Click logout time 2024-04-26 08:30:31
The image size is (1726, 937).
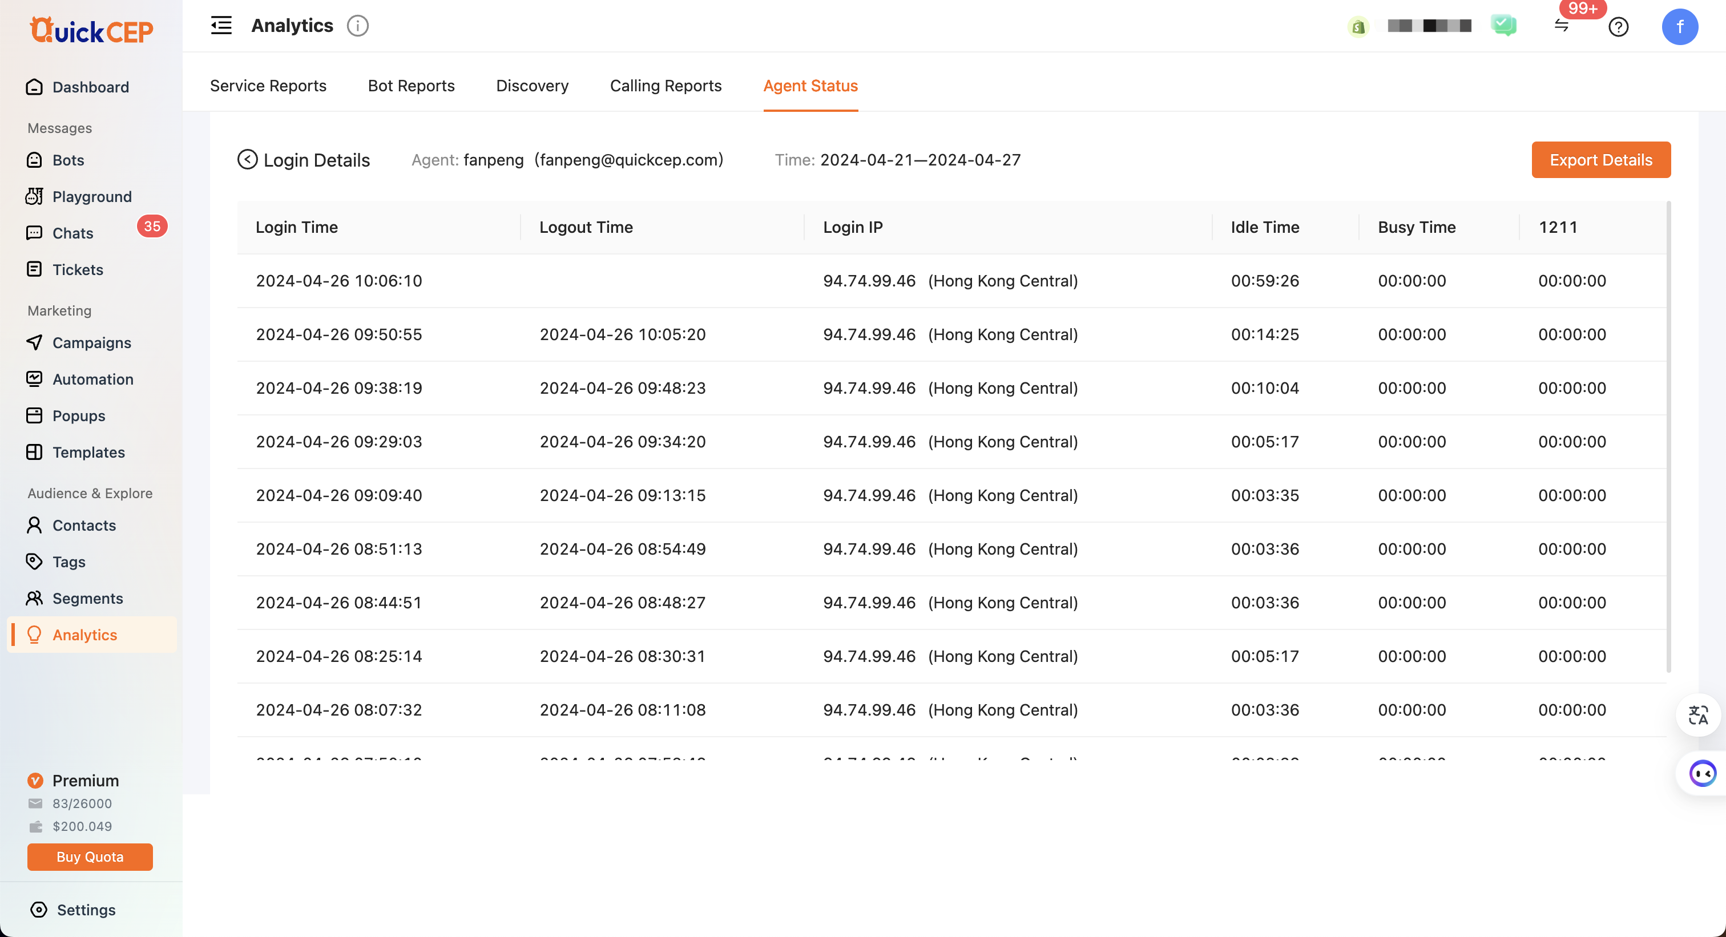tap(623, 656)
